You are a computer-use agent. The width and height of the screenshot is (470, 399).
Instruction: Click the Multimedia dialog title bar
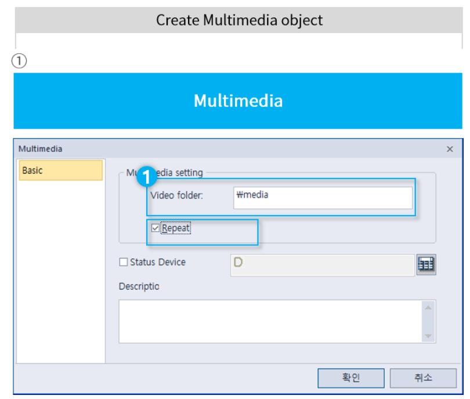click(x=232, y=149)
